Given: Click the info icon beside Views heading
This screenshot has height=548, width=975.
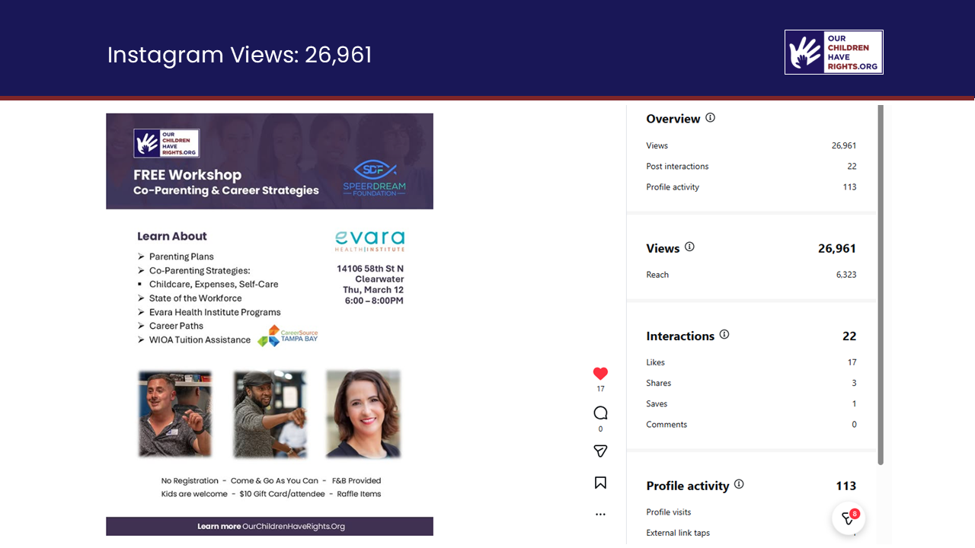Looking at the screenshot, I should tap(689, 247).
